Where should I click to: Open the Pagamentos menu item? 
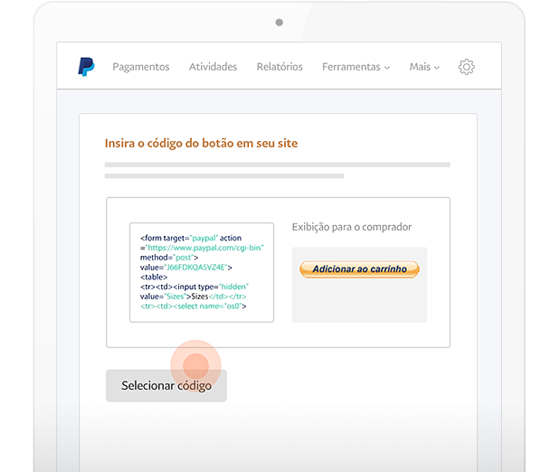[140, 67]
